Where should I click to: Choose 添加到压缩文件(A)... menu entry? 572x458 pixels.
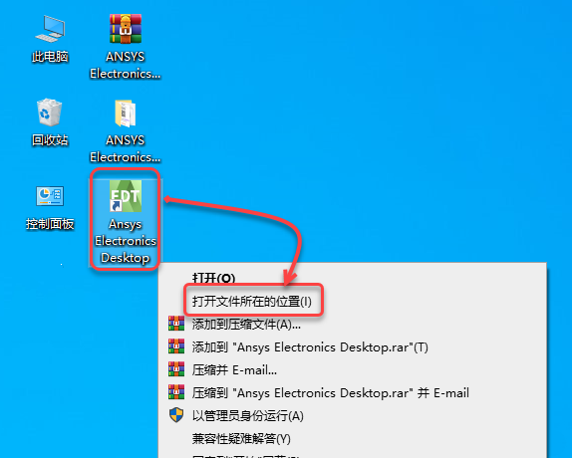pos(246,324)
